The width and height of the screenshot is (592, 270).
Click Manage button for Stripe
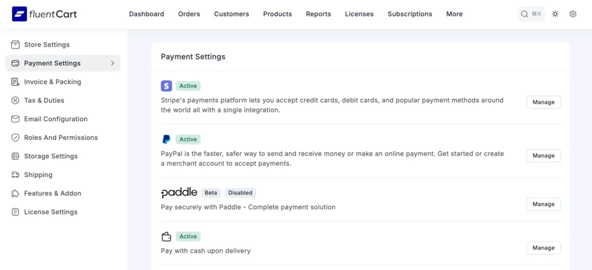pos(543,102)
